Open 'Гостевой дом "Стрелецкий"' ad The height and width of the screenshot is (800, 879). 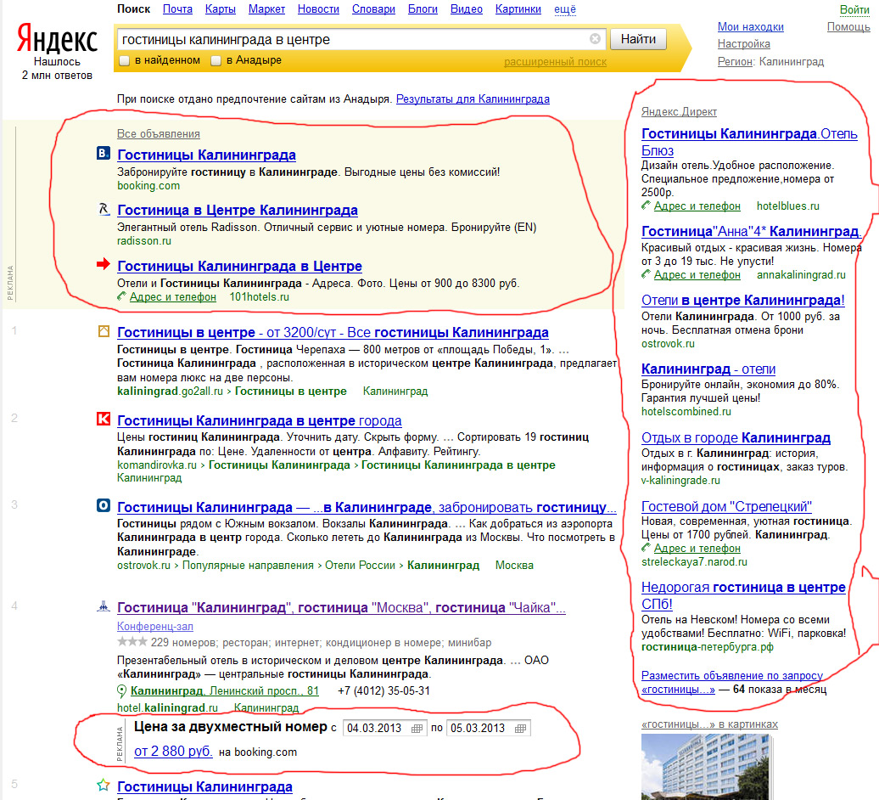click(726, 507)
